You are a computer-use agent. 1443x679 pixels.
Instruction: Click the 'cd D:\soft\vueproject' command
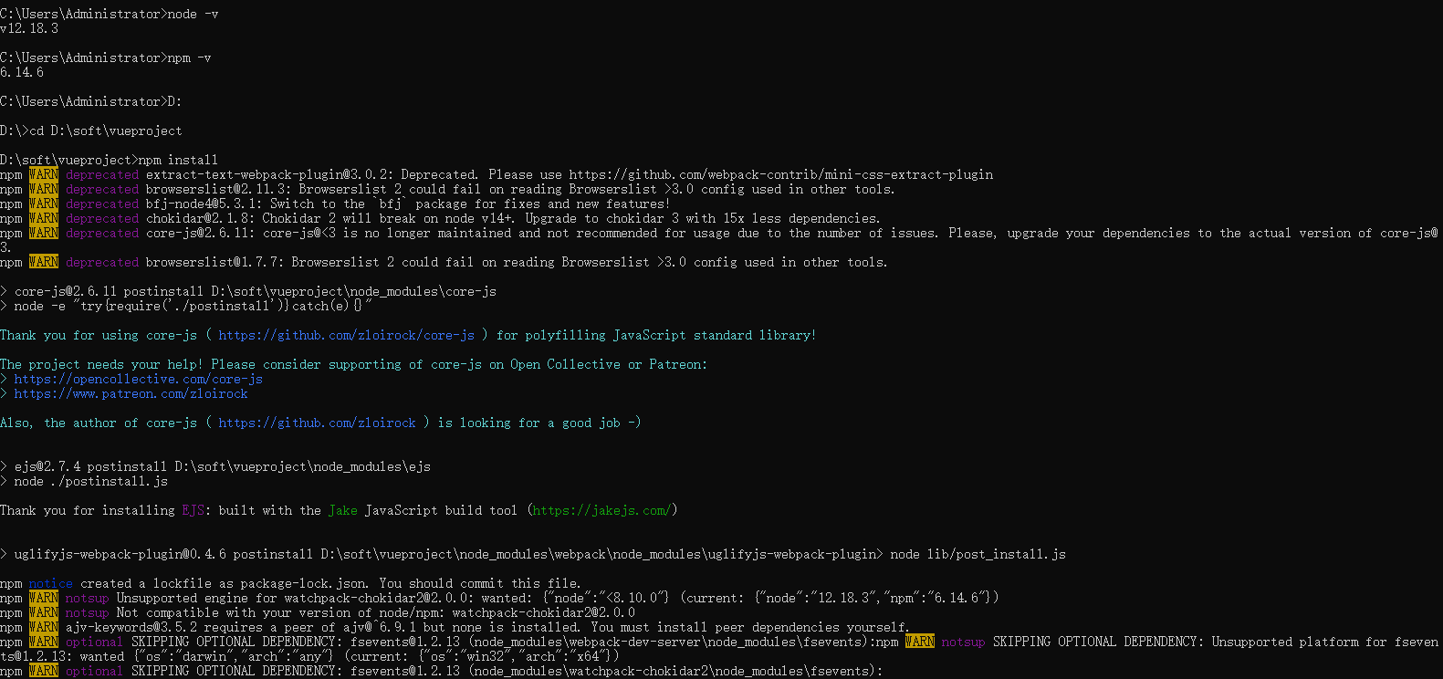point(106,131)
